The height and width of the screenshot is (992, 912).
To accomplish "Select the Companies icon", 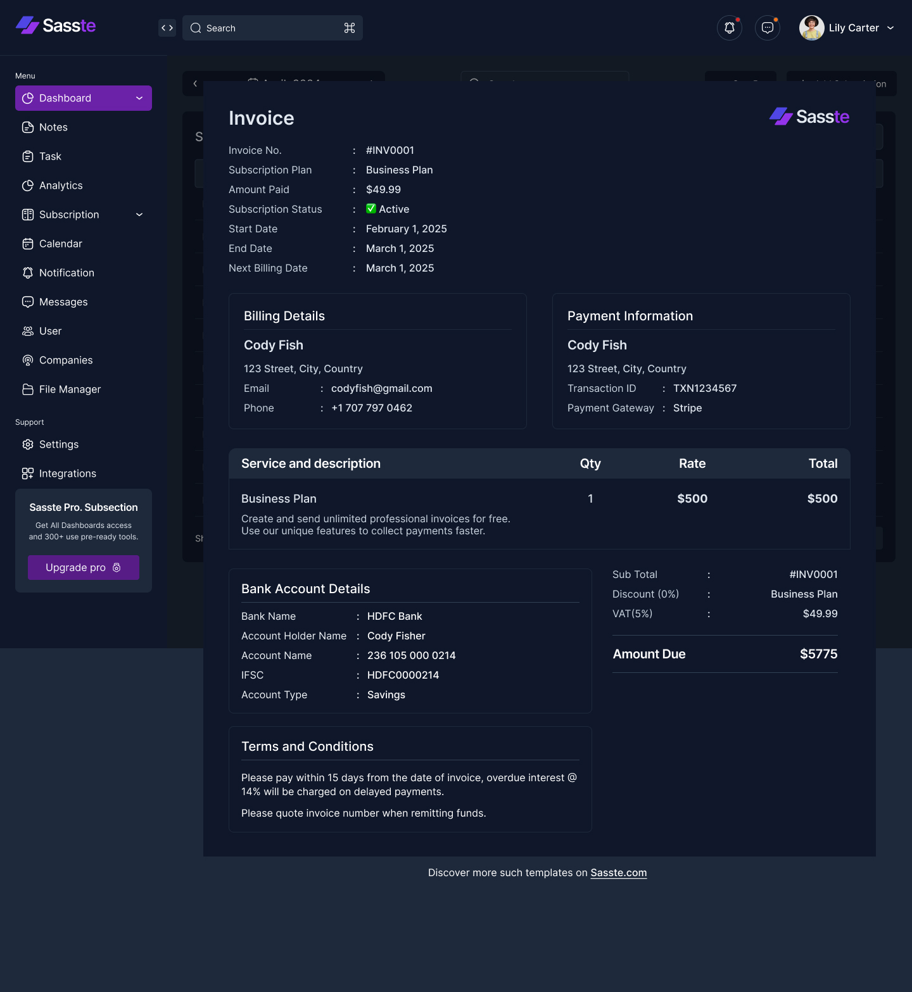I will 28,360.
